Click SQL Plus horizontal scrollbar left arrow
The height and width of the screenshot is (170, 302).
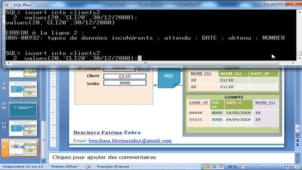8,63
